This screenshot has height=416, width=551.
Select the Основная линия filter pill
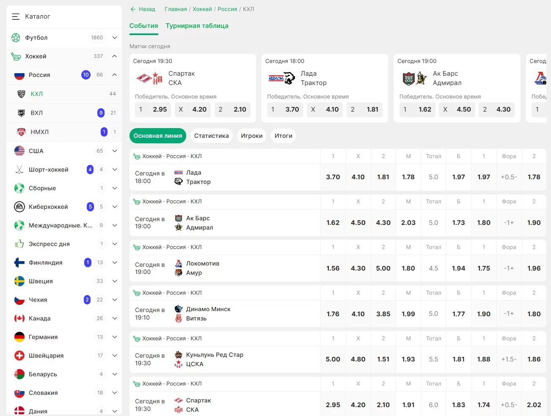pyautogui.click(x=157, y=136)
